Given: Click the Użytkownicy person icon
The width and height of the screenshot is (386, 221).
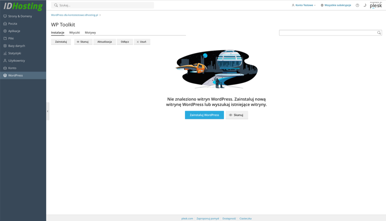Looking at the screenshot, I should pyautogui.click(x=5, y=60).
